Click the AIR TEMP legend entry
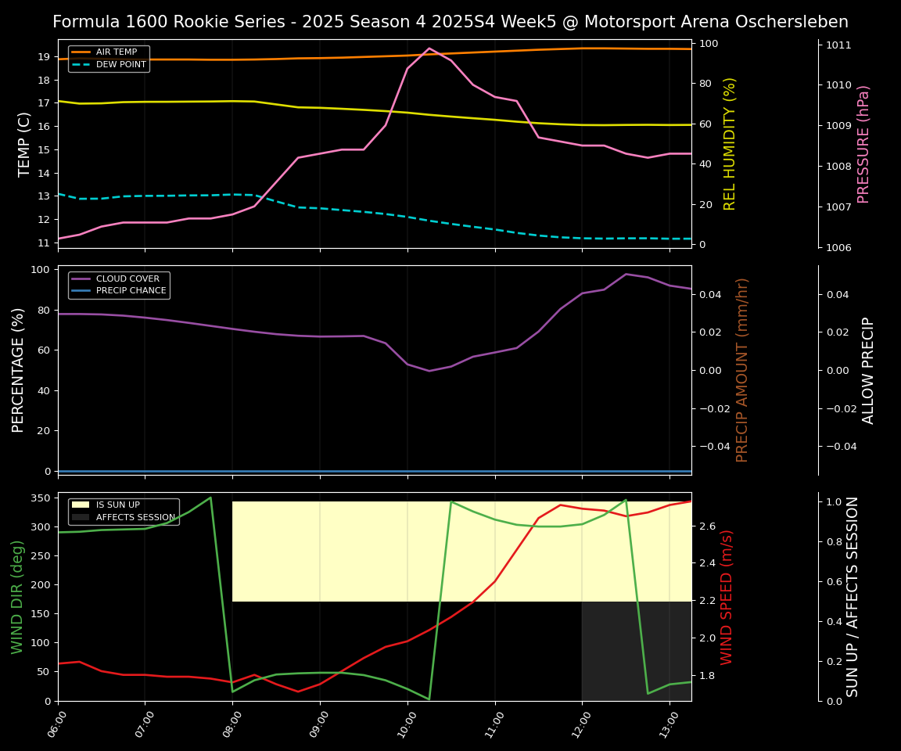The height and width of the screenshot is (751, 901). pos(116,52)
